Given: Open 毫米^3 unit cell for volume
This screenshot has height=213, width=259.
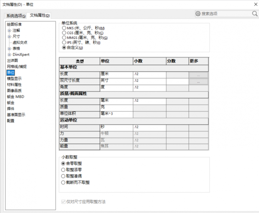Looking at the screenshot, I should [x=117, y=115].
